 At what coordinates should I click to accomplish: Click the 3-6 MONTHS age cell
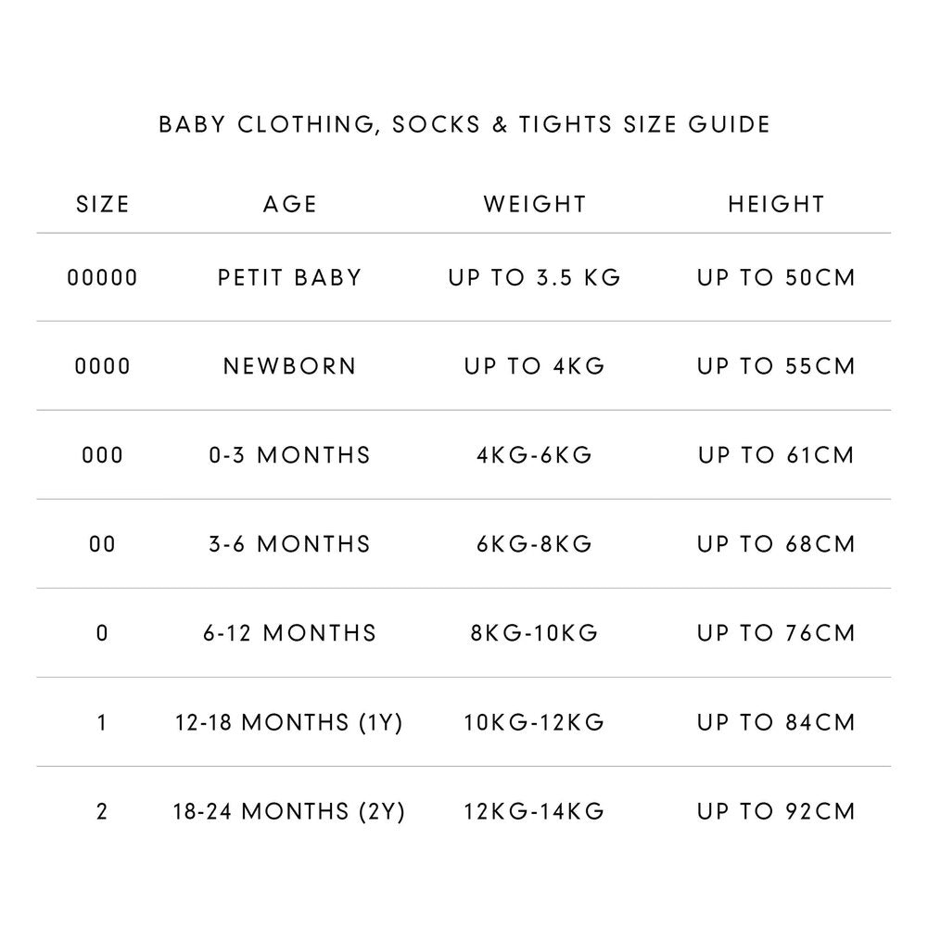coord(290,544)
